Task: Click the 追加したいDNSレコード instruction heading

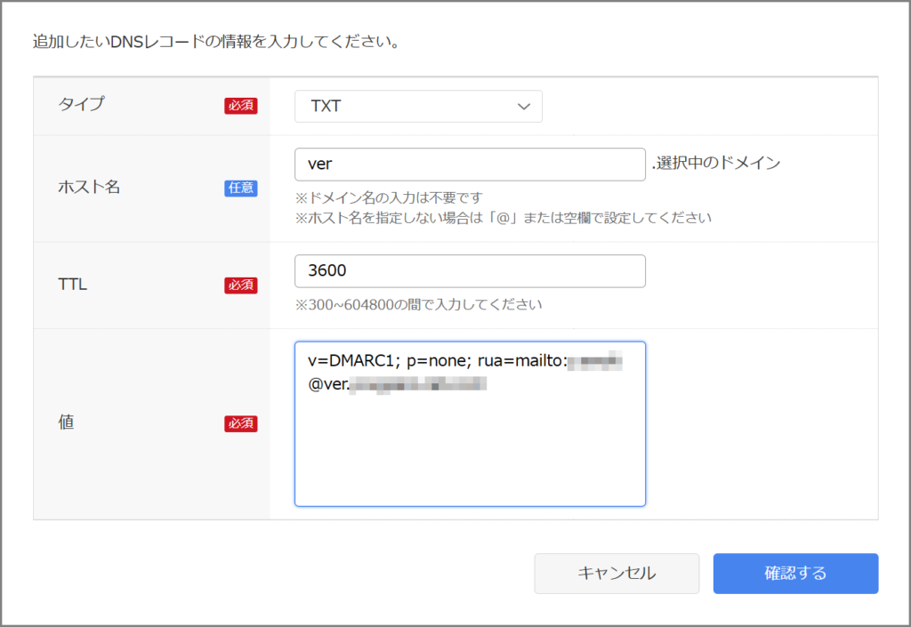Action: click(214, 42)
